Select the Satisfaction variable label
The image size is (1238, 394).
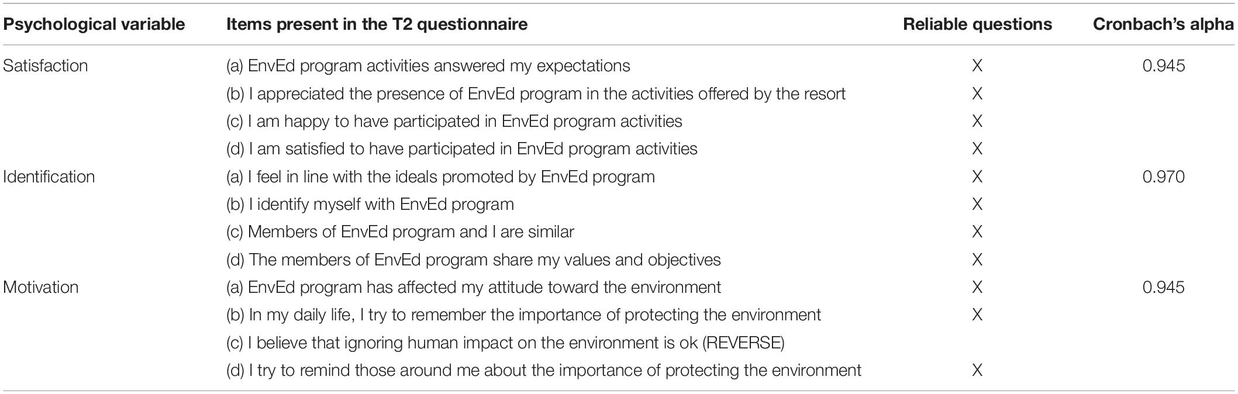[46, 65]
